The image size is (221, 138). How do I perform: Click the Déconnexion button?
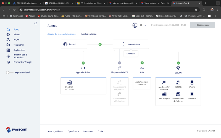pos(202,25)
